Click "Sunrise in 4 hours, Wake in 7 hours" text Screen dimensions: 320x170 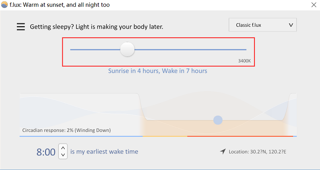pos(157,71)
